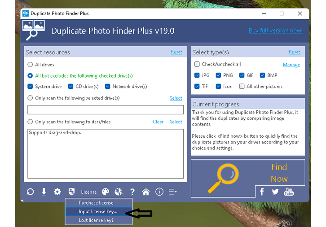This screenshot has width=326, height=227.
Task: Click the Twitter bird icon
Action: click(275, 192)
